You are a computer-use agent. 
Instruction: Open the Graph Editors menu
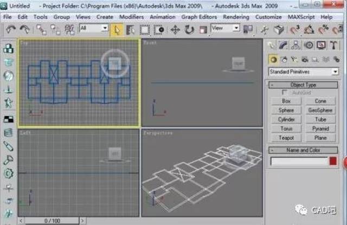[199, 17]
